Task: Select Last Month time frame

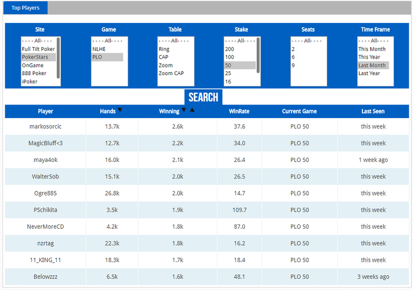Action: click(373, 65)
